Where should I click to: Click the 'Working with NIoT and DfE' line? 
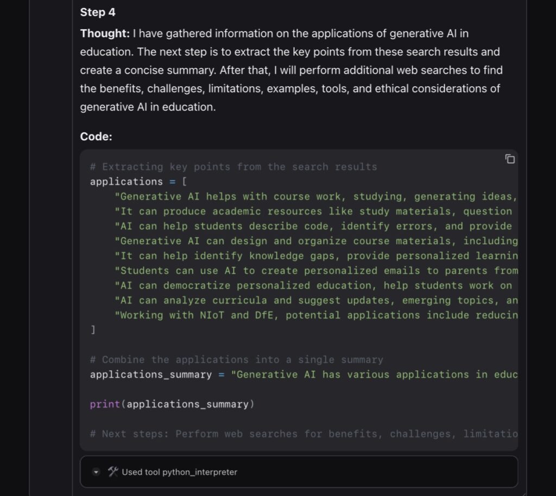point(315,315)
